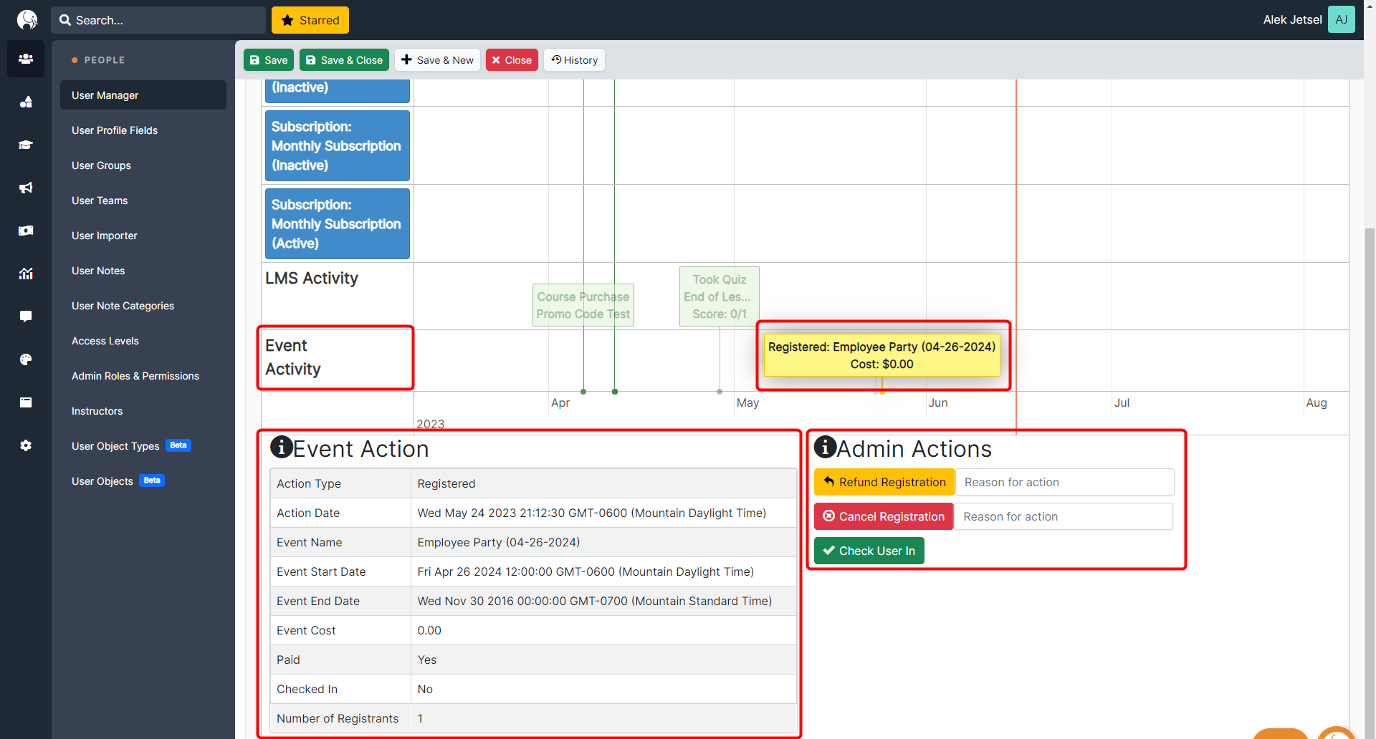Click the Starred button
1376x739 pixels.
(310, 20)
